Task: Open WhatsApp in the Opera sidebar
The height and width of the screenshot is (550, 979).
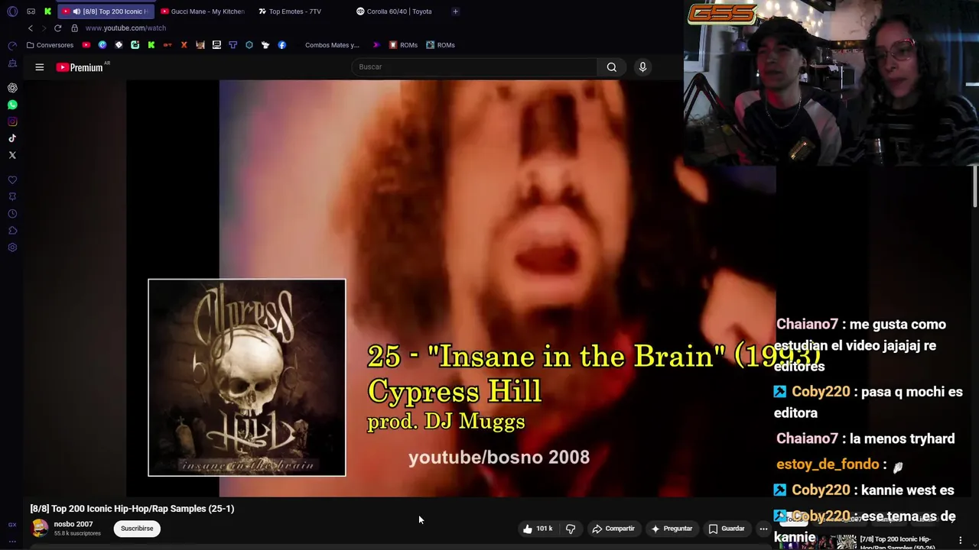Action: pyautogui.click(x=12, y=105)
